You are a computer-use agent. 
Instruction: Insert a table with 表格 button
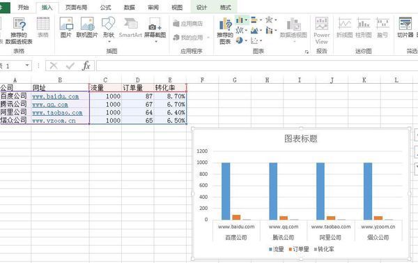[x=43, y=27]
